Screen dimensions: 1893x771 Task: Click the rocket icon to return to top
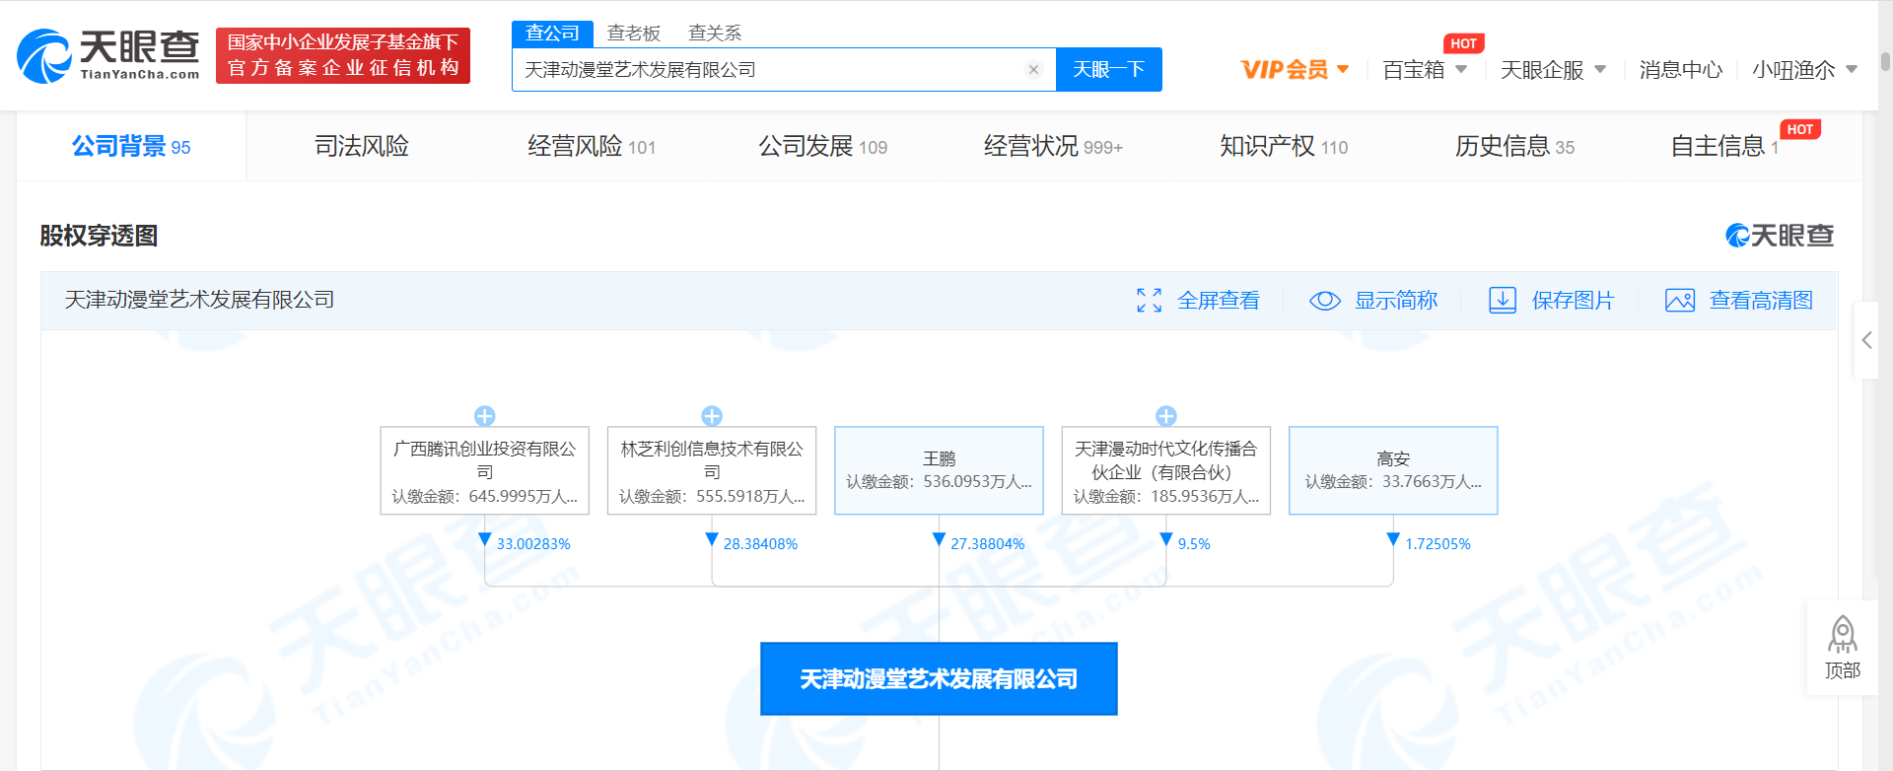(1842, 635)
